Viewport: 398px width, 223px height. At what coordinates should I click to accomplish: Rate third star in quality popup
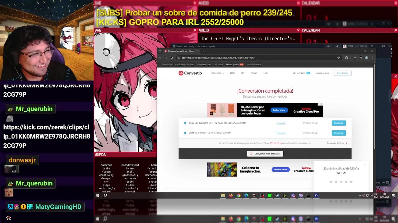coord(341,182)
